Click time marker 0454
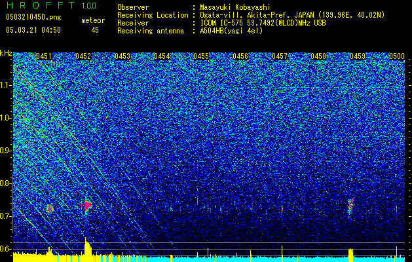This screenshot has height=262, width=412. click(162, 56)
